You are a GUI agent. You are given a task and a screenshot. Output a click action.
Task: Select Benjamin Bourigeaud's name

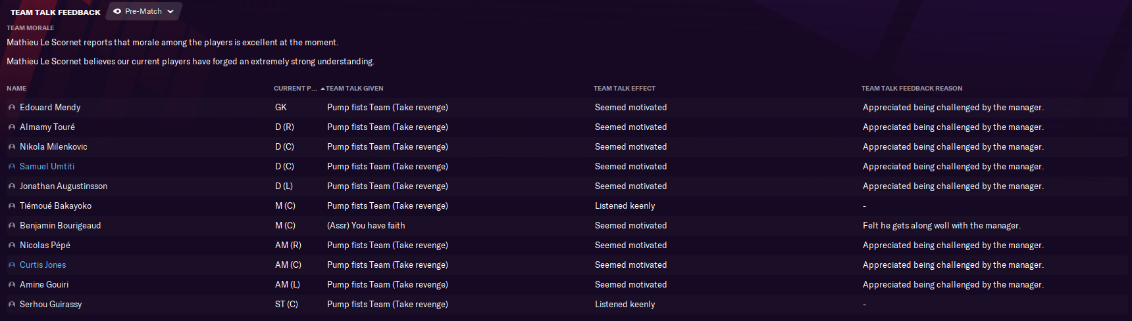click(60, 226)
